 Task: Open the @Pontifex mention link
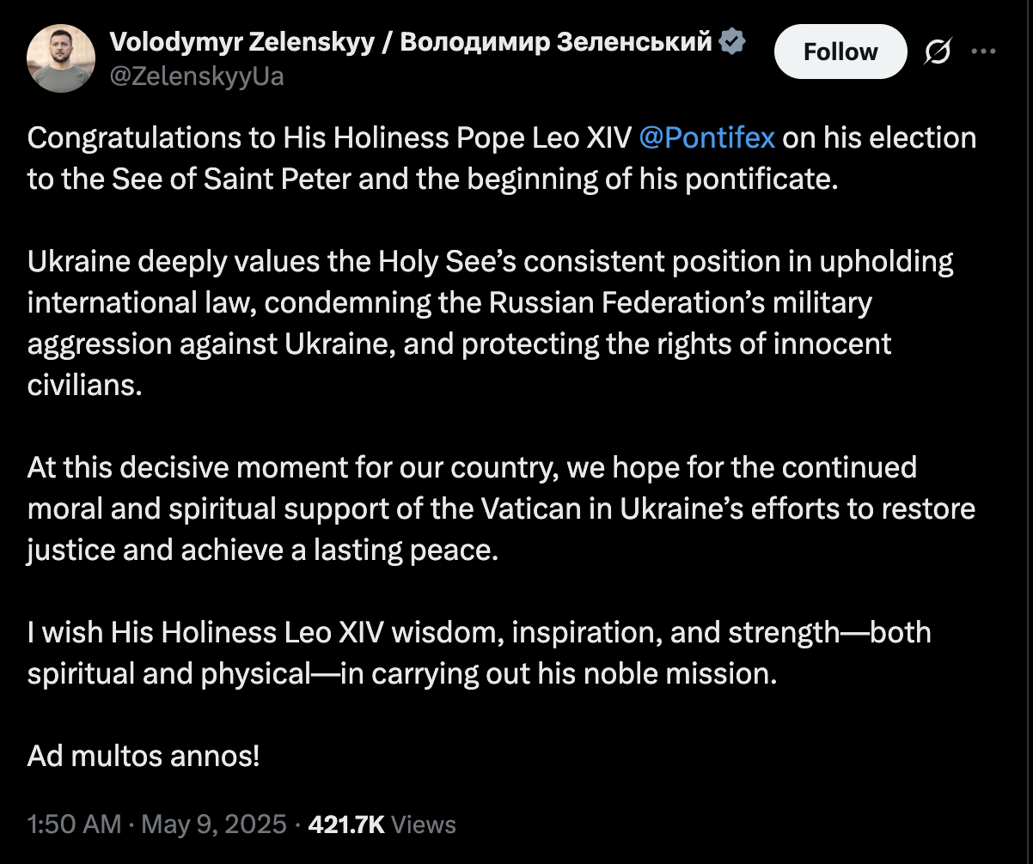(707, 137)
